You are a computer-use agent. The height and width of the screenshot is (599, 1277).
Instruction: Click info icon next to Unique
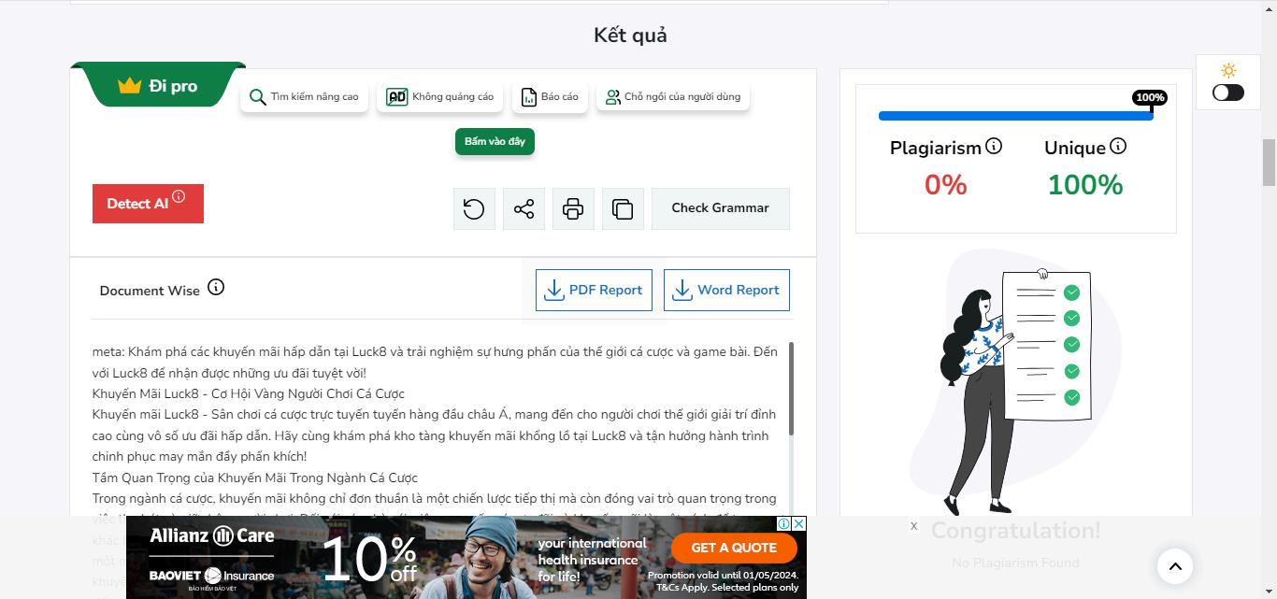(x=1118, y=147)
